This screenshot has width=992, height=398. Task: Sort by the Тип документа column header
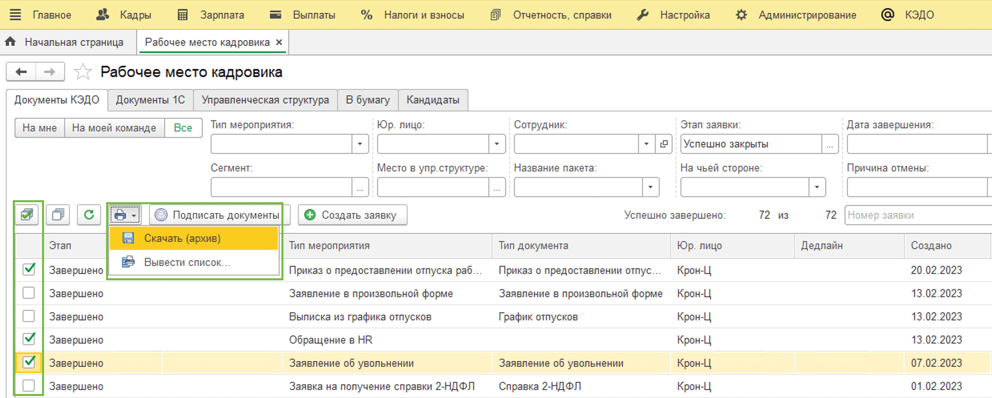tap(581, 245)
